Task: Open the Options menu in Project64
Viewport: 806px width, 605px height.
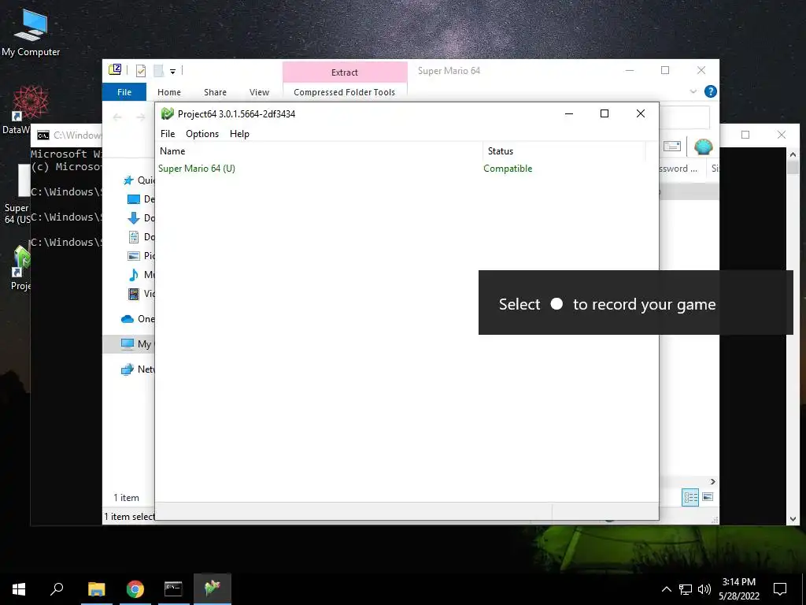Action: coord(202,134)
